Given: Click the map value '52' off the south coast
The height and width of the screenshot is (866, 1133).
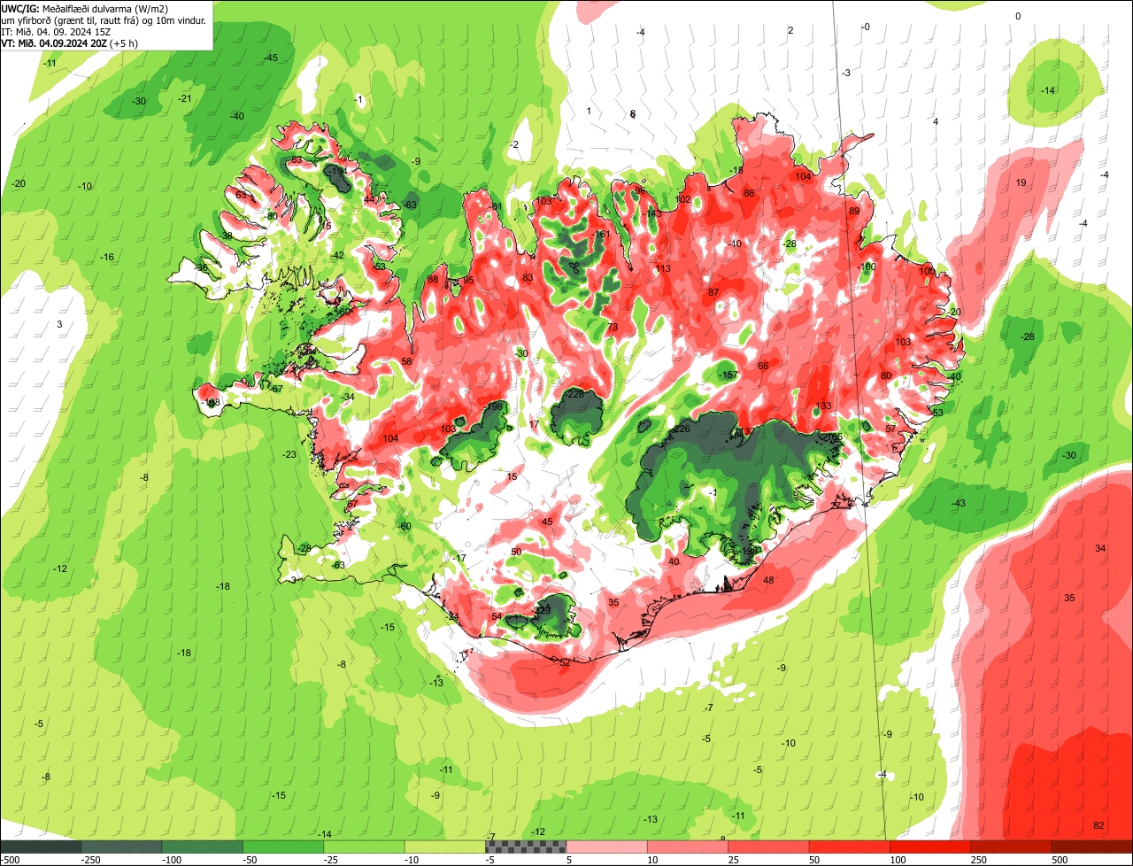Looking at the screenshot, I should pyautogui.click(x=565, y=661).
